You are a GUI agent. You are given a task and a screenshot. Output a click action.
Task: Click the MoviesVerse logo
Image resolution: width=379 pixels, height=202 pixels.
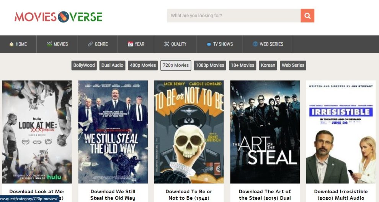[58, 17]
